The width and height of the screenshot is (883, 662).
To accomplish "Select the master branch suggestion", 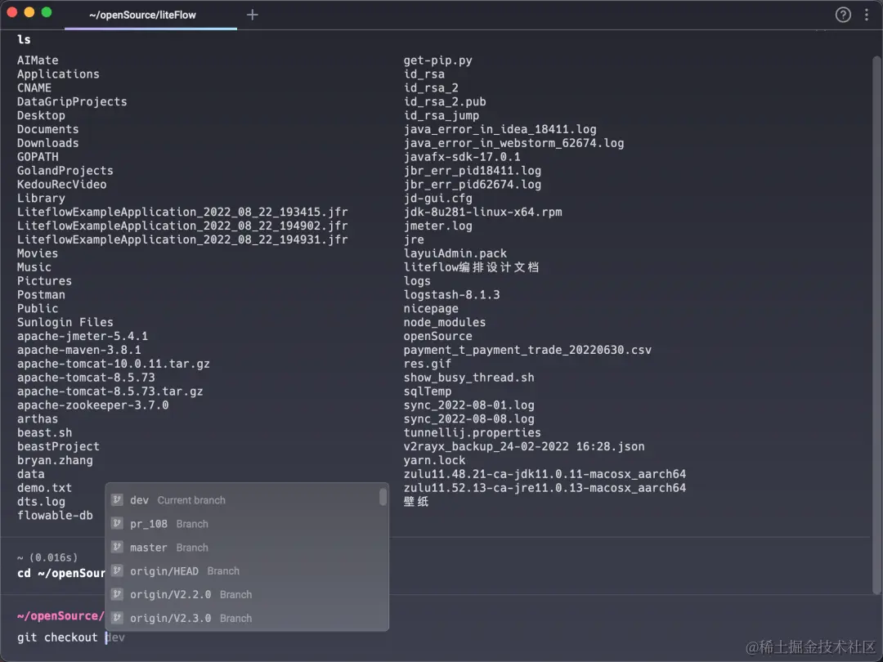I will tap(247, 547).
